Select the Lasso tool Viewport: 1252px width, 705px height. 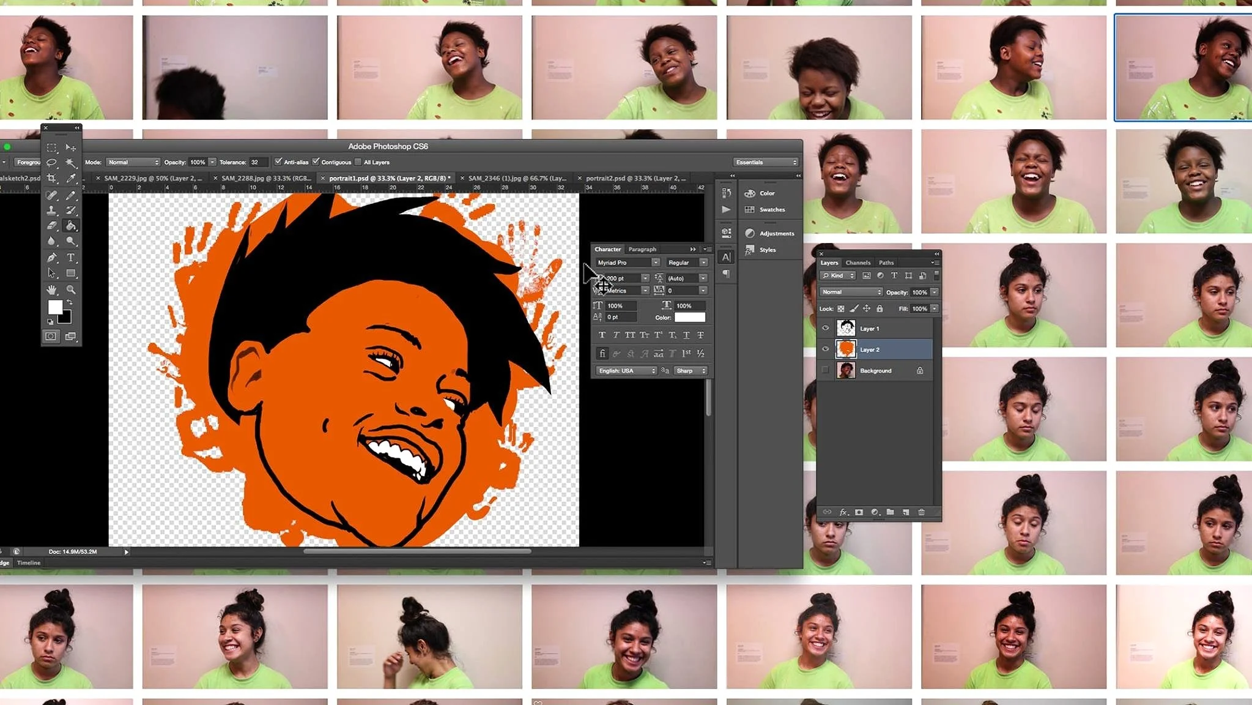pyautogui.click(x=52, y=163)
